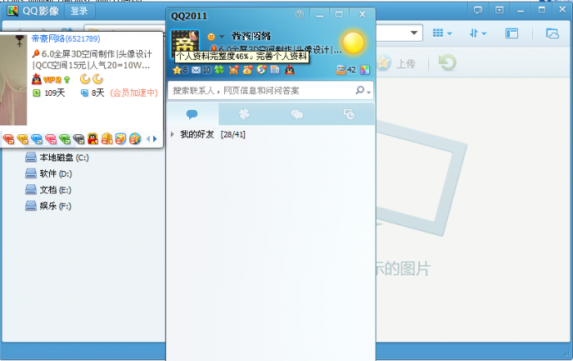Viewport: 573px width, 361px height.
Task: Switch to the clover friends-circle tab
Action: pyautogui.click(x=244, y=115)
